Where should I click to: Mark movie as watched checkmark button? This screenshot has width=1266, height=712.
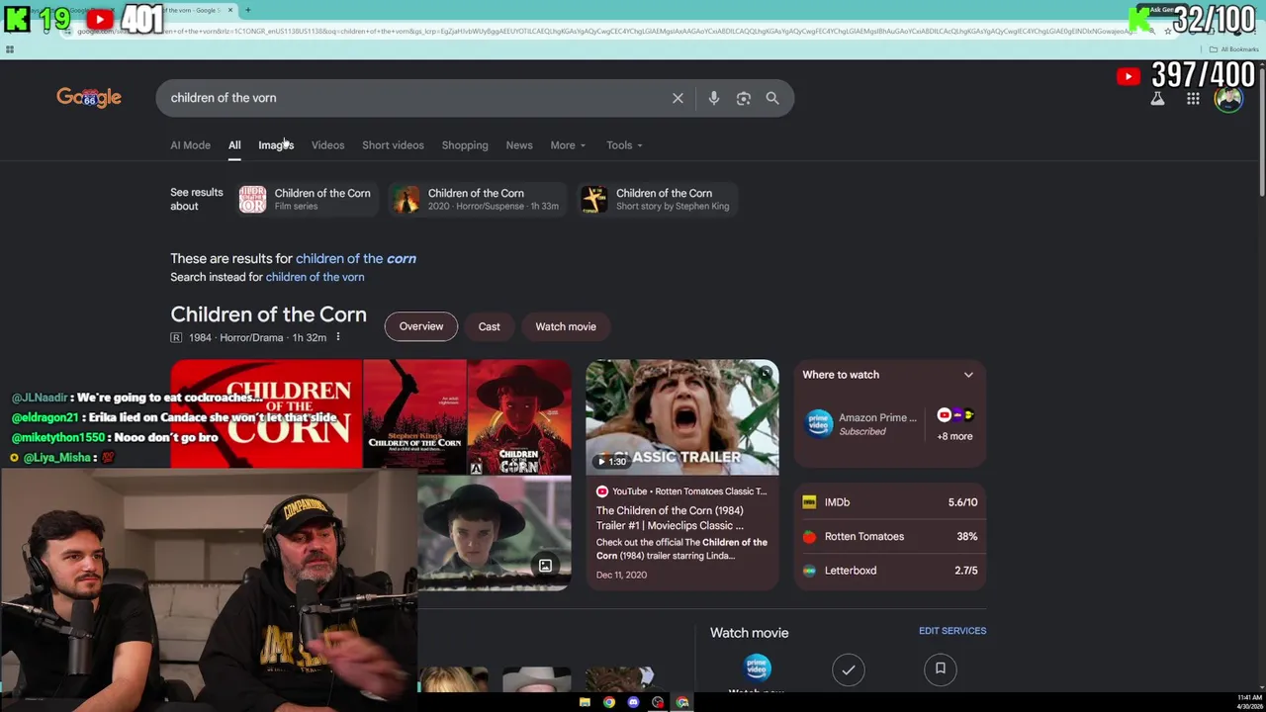tap(848, 669)
